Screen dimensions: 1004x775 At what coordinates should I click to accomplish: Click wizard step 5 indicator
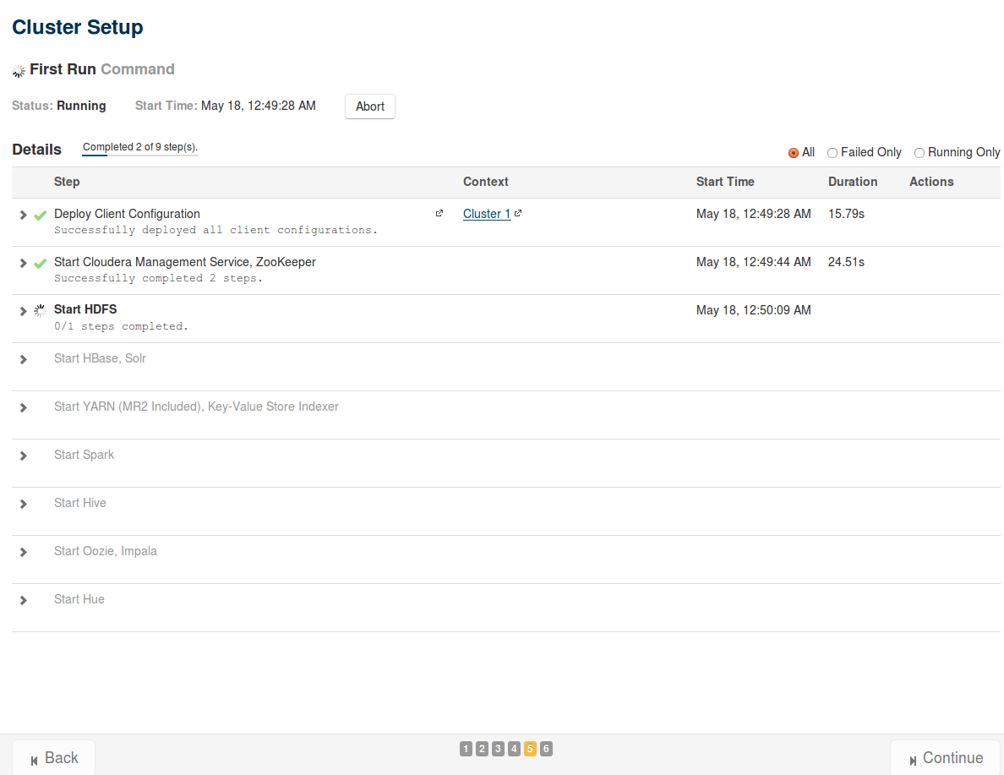click(x=530, y=749)
